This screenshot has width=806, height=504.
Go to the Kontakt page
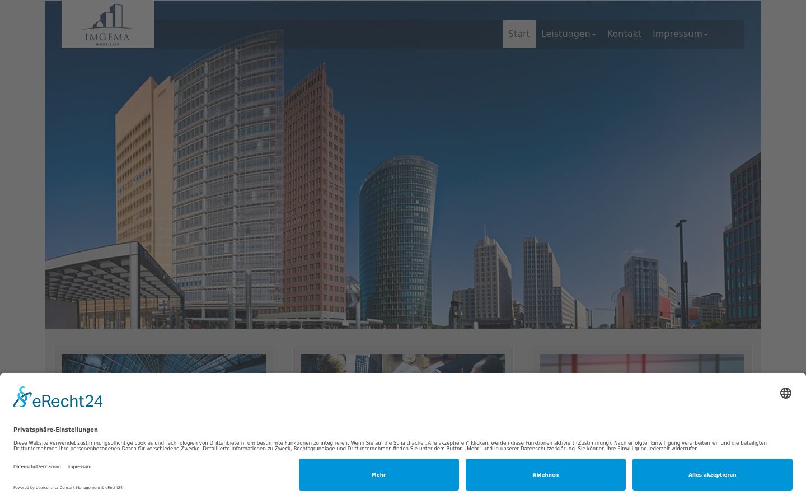click(x=624, y=34)
